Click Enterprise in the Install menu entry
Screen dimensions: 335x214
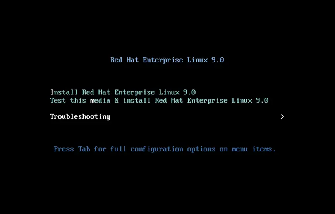(x=134, y=92)
